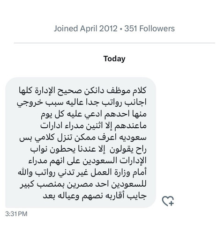This screenshot has height=234, width=217.
Task: Tap the message line starting with كلام موظف
Action: [82, 91]
